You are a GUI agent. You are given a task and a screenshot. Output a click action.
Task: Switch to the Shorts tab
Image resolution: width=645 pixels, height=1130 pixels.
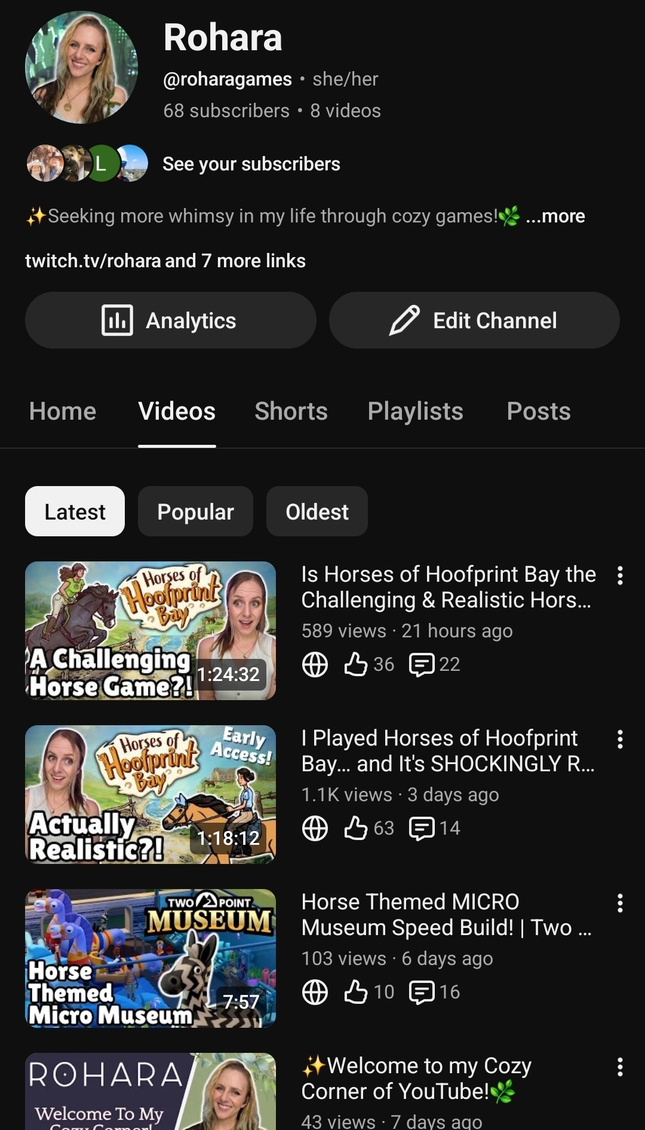291,411
